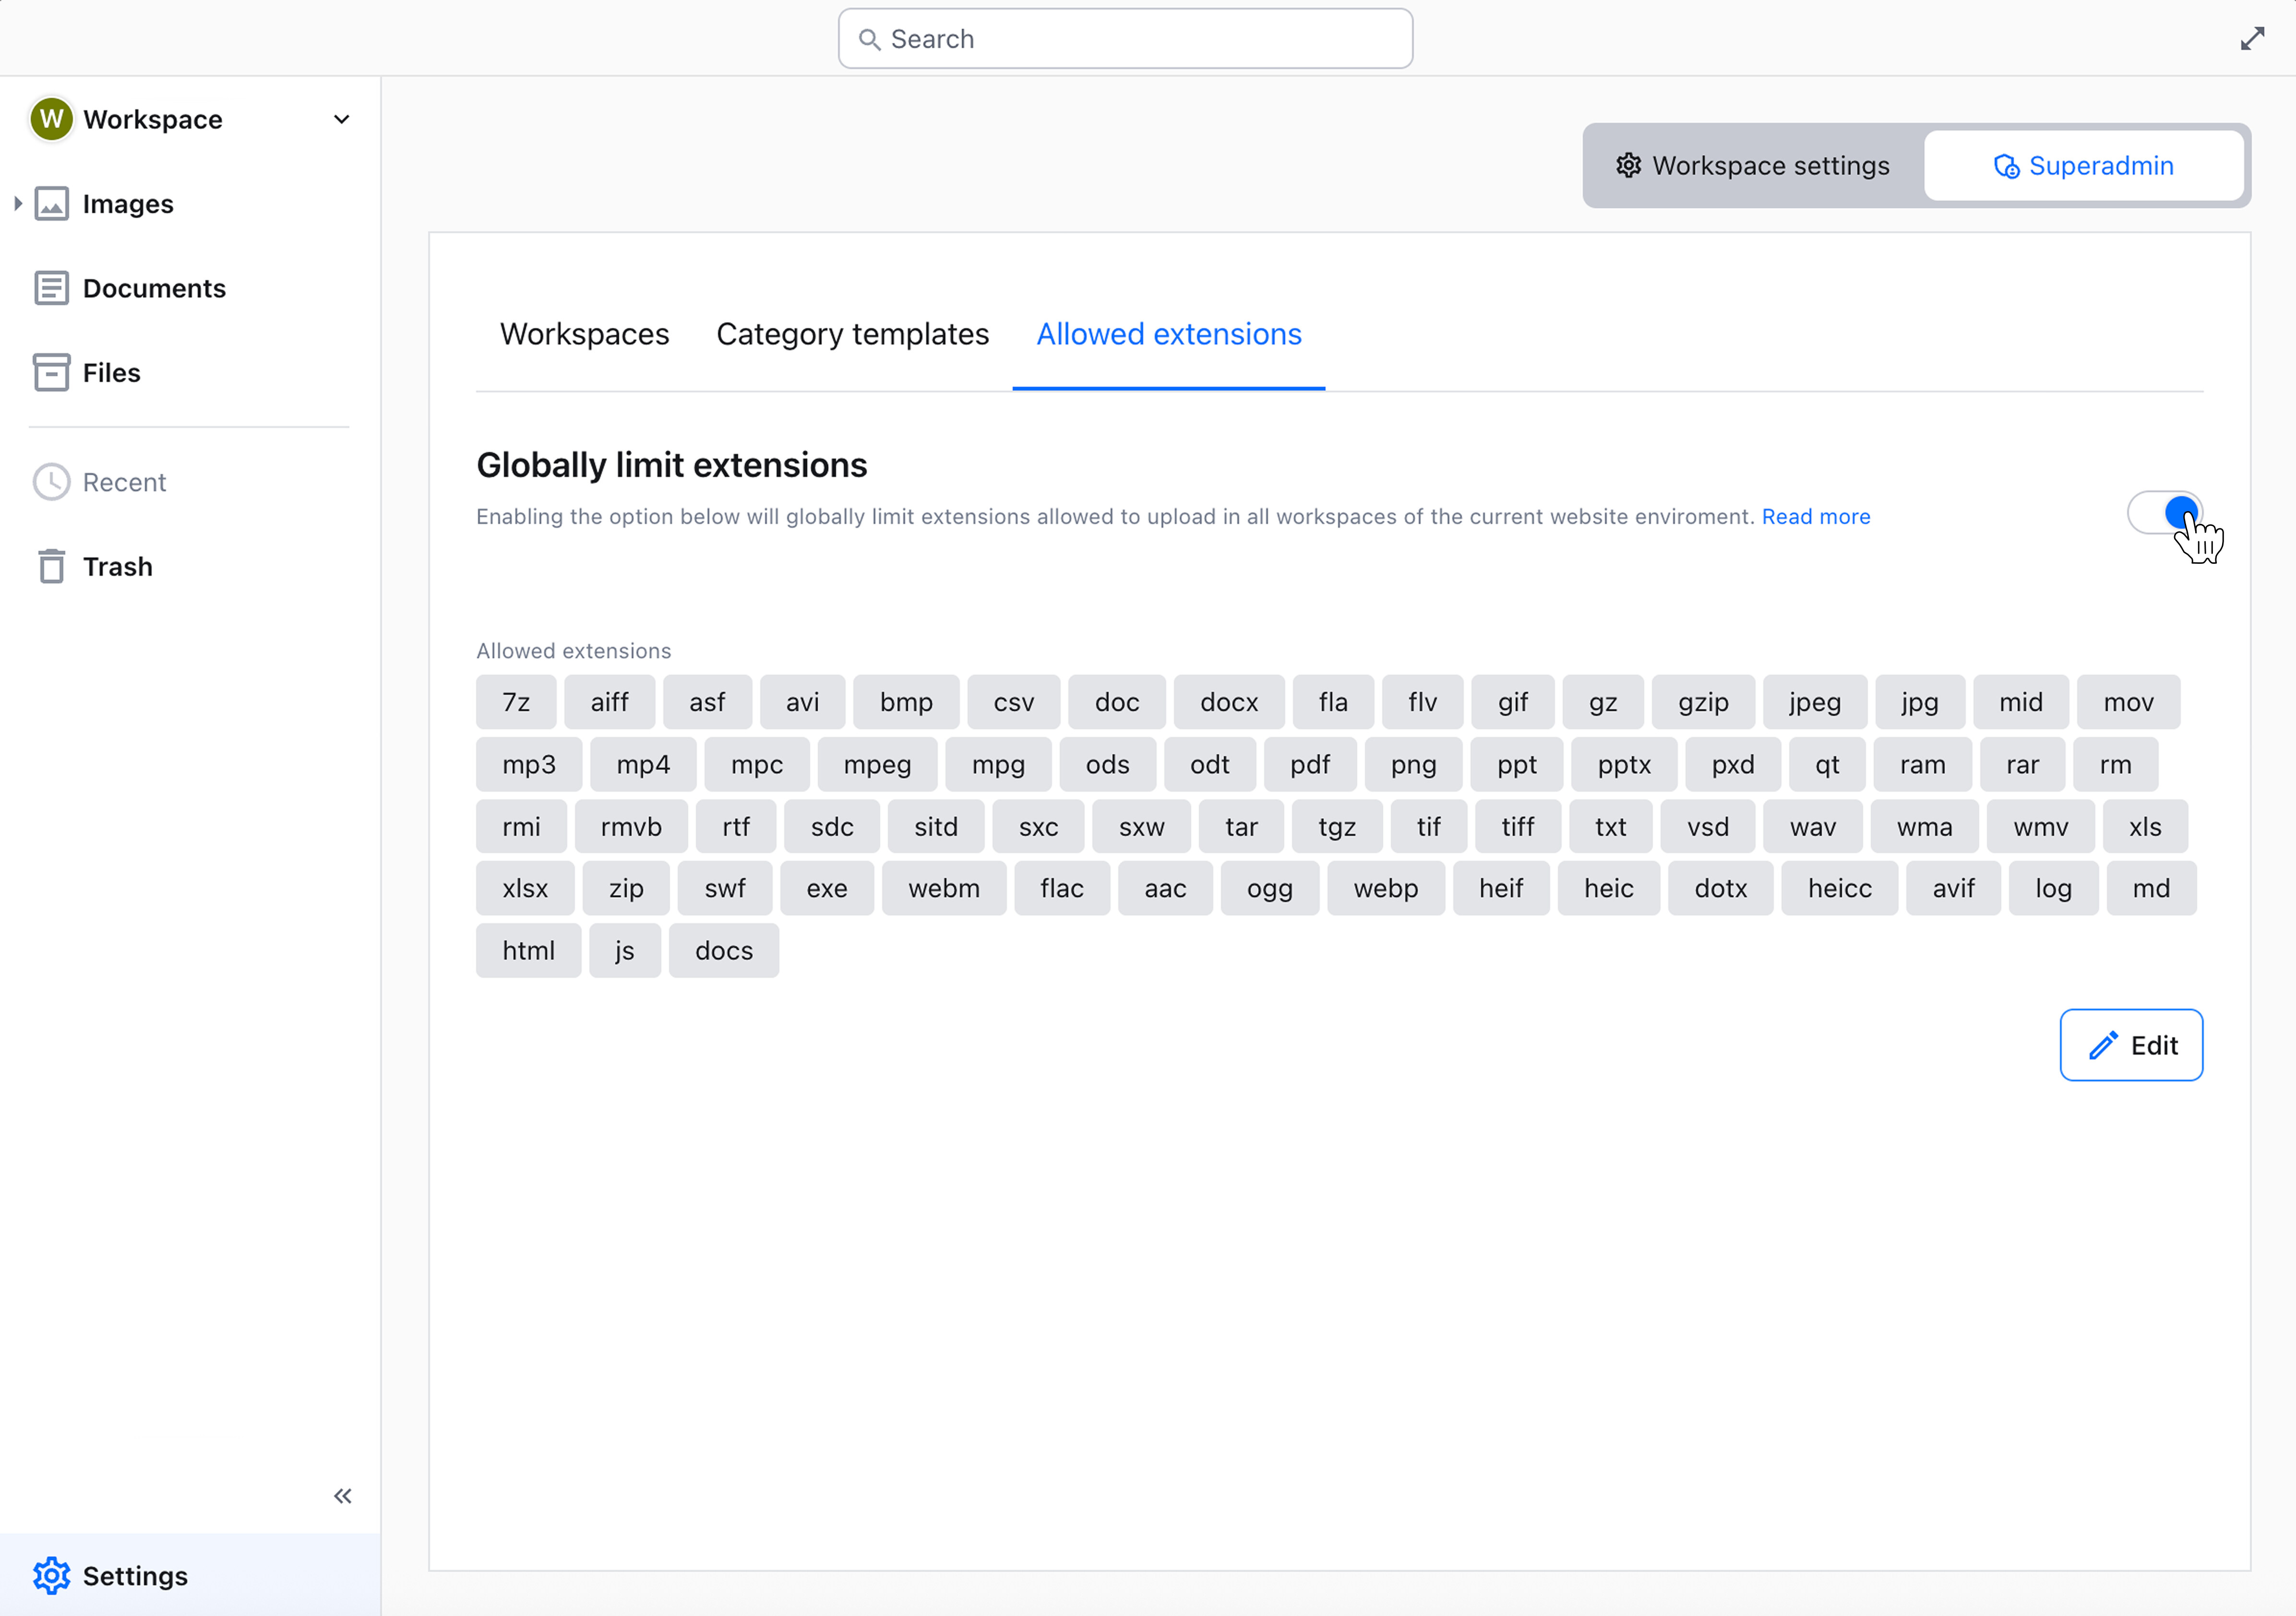Click the mpeg extension tag
The image size is (2296, 1616).
(x=877, y=764)
